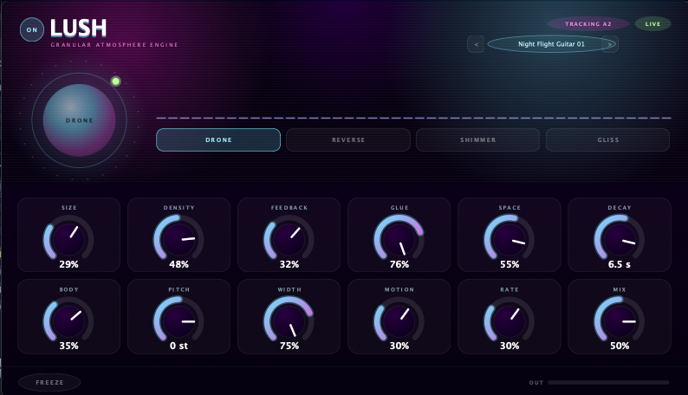Image resolution: width=688 pixels, height=395 pixels.
Task: Click the SPACE knob
Action: 510,239
